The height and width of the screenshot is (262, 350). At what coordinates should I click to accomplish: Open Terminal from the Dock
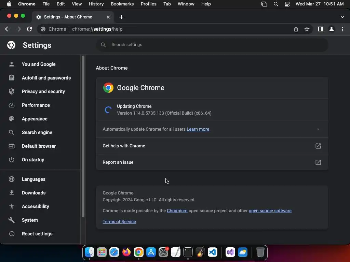pyautogui.click(x=188, y=252)
